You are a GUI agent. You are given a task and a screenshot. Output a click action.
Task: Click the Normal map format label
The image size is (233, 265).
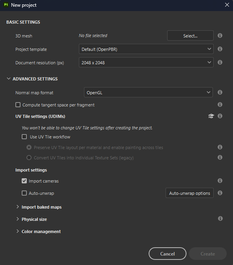tap(34, 93)
